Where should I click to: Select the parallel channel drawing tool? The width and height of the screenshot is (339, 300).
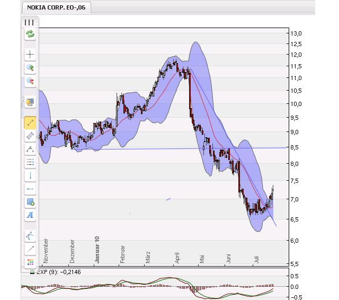(30, 136)
